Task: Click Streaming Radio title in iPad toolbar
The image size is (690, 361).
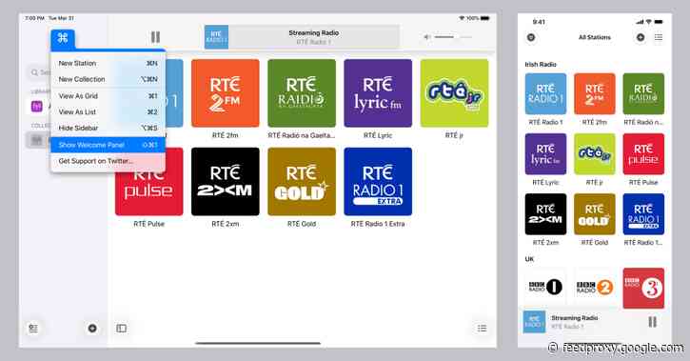Action: pos(314,33)
